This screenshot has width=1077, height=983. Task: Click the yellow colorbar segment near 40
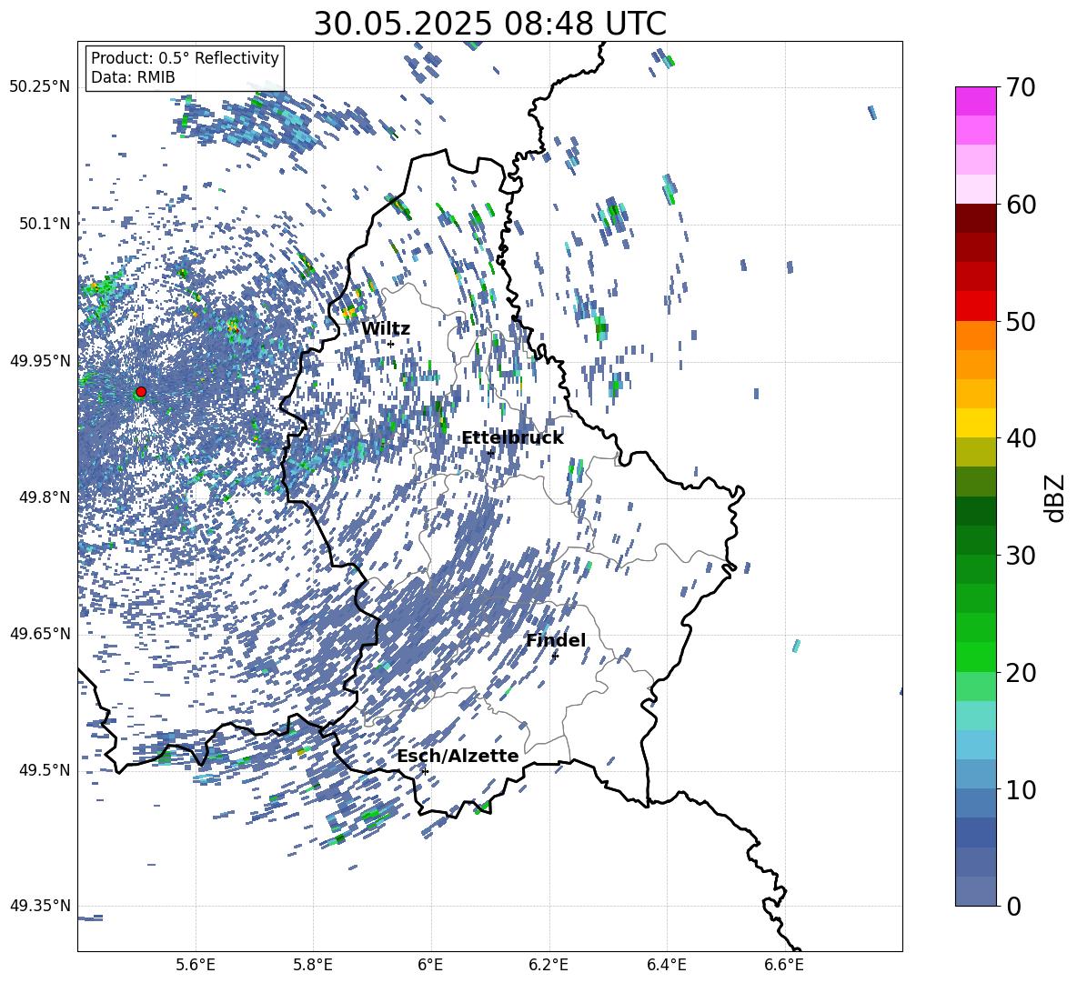975,423
